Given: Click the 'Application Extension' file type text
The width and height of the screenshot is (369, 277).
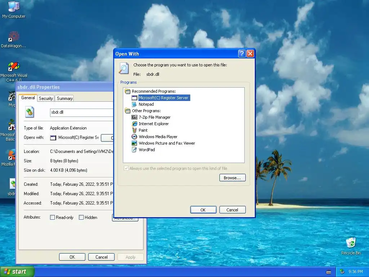Looking at the screenshot, I should pyautogui.click(x=68, y=128).
